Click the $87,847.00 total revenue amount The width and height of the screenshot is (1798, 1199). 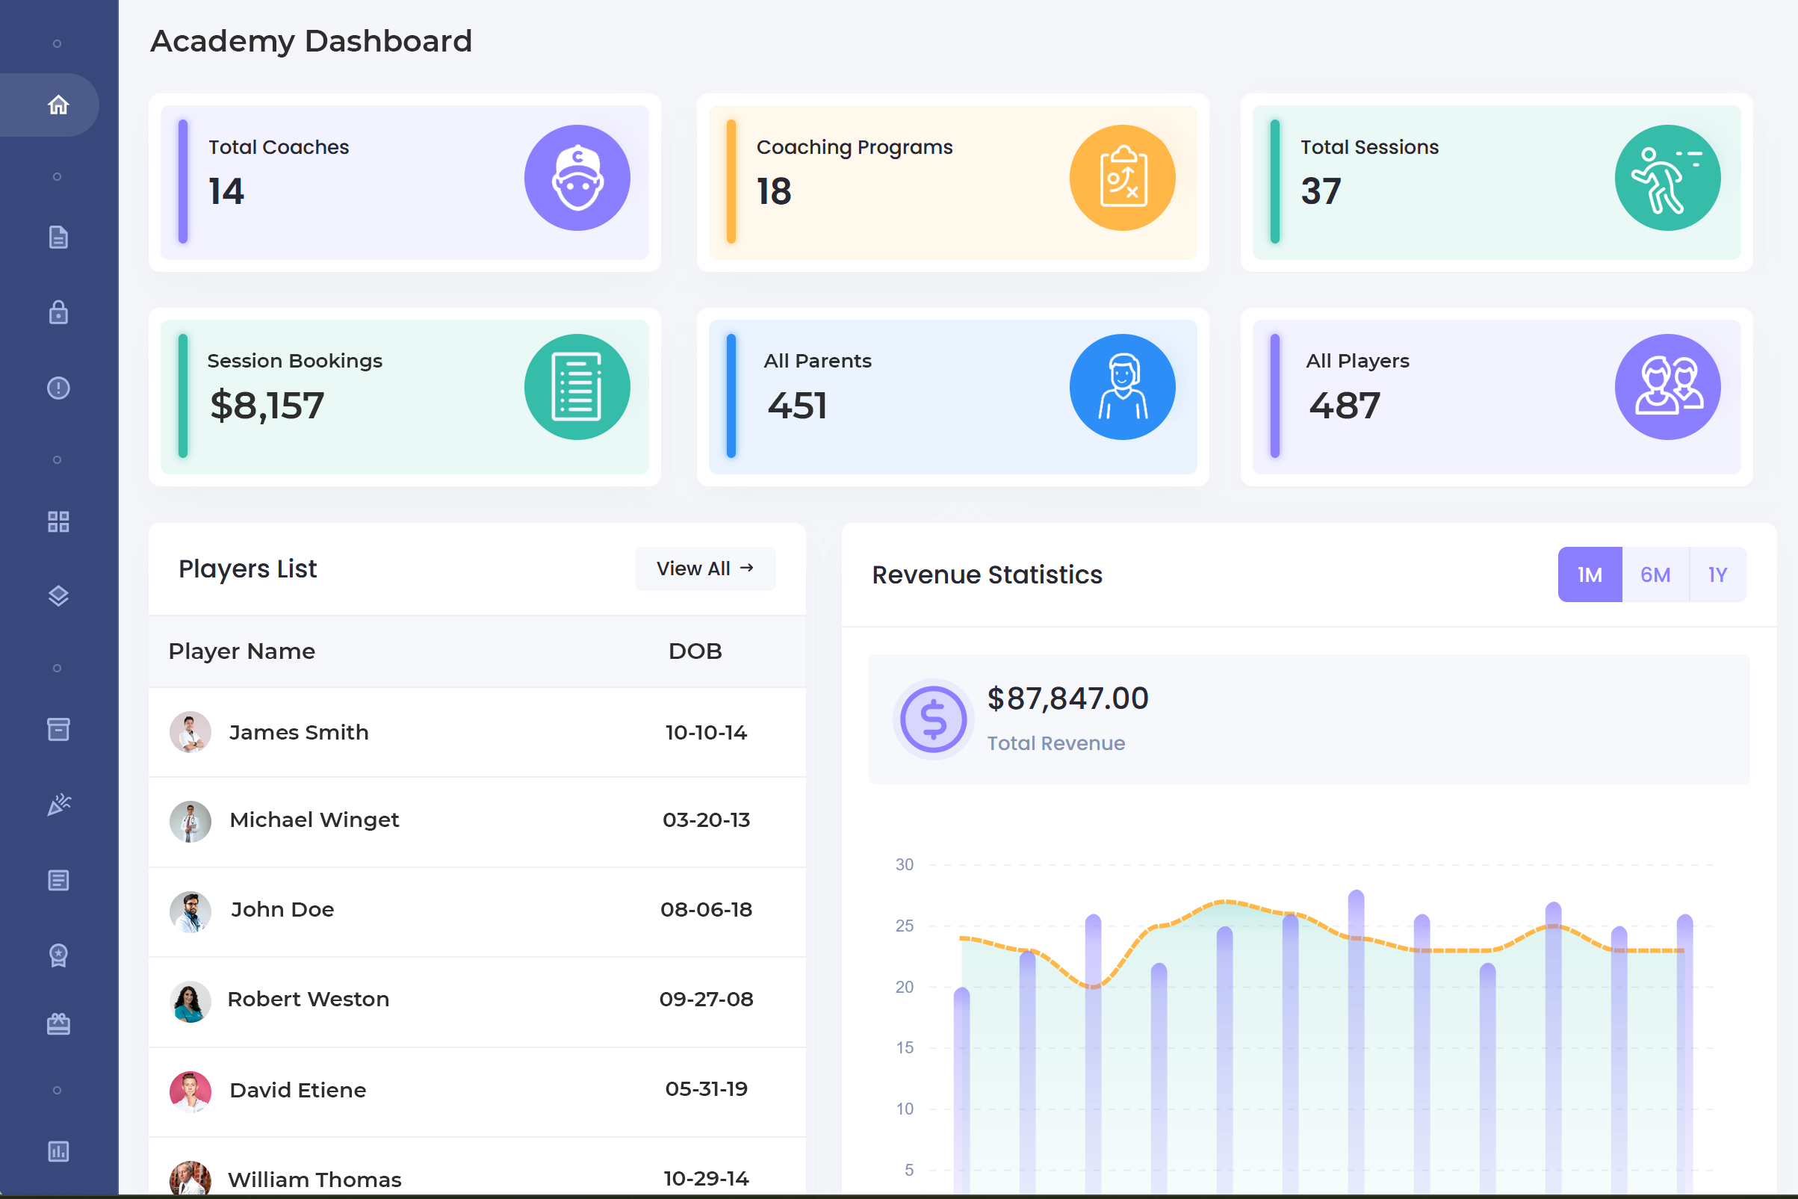pos(1067,698)
